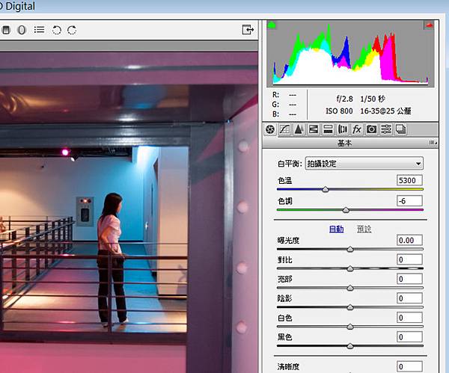Rotate image clockwise
The image size is (449, 373).
pyautogui.click(x=72, y=30)
